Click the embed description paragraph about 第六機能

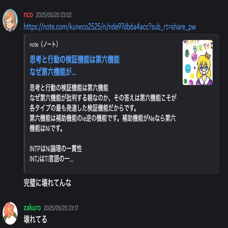[x=103, y=108]
